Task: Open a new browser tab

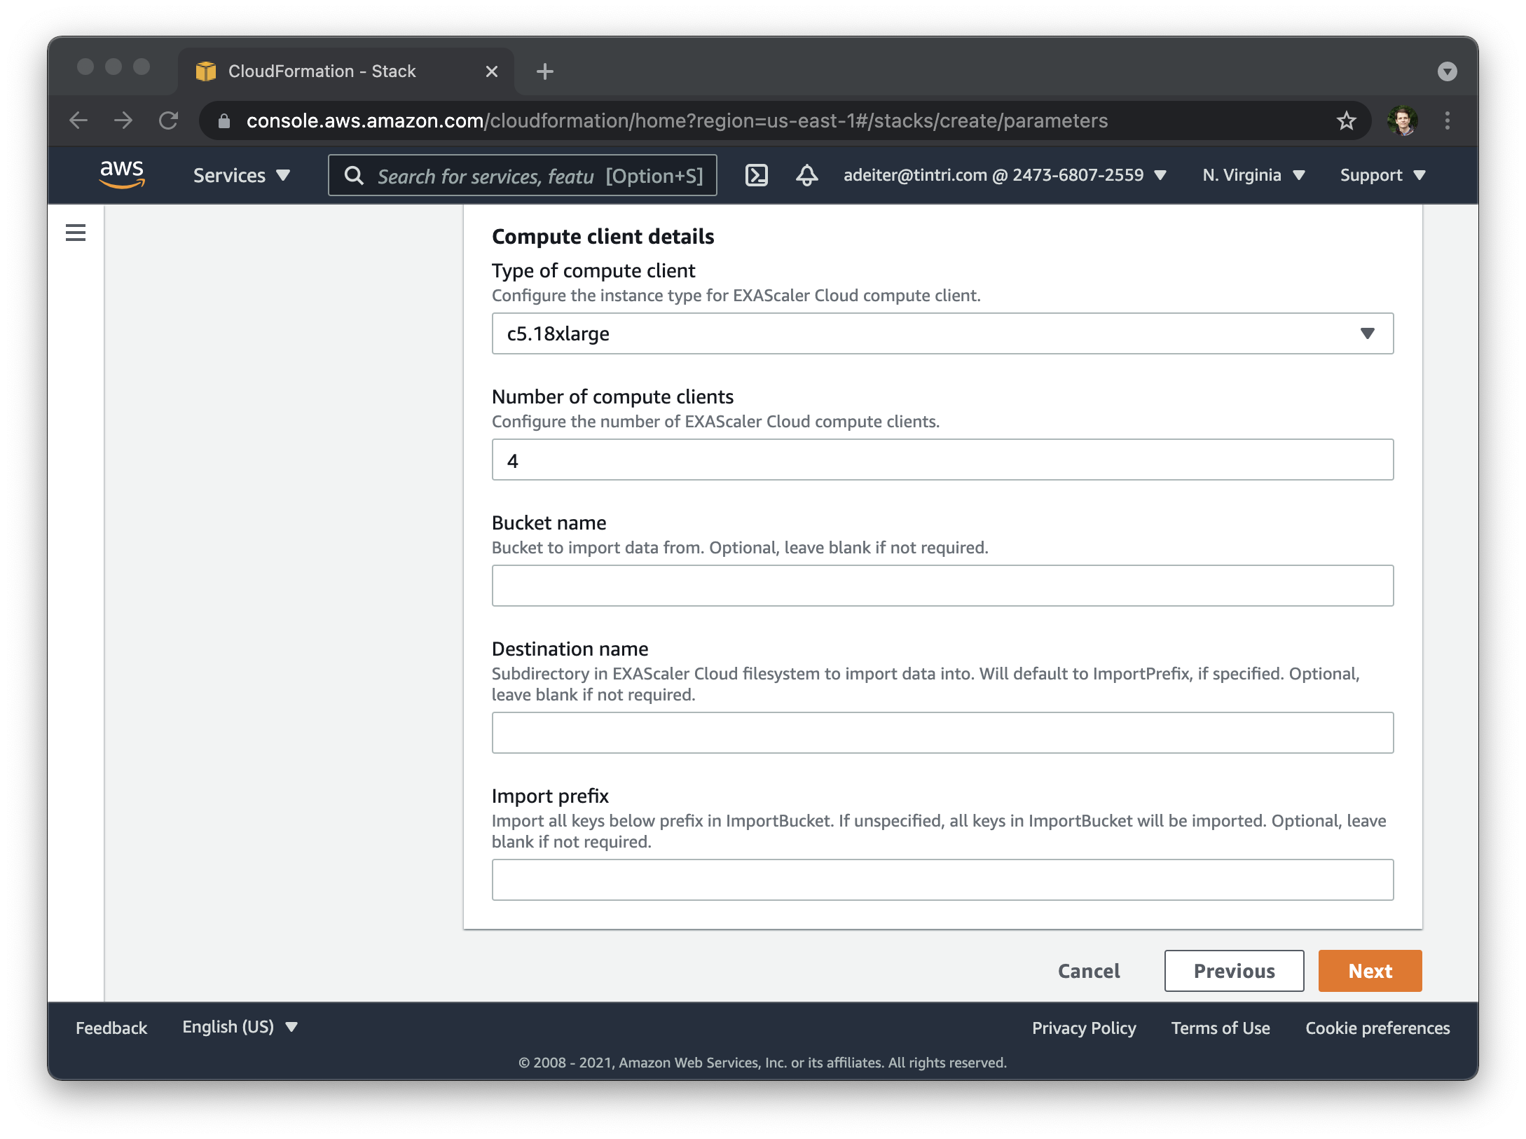Action: coord(544,71)
